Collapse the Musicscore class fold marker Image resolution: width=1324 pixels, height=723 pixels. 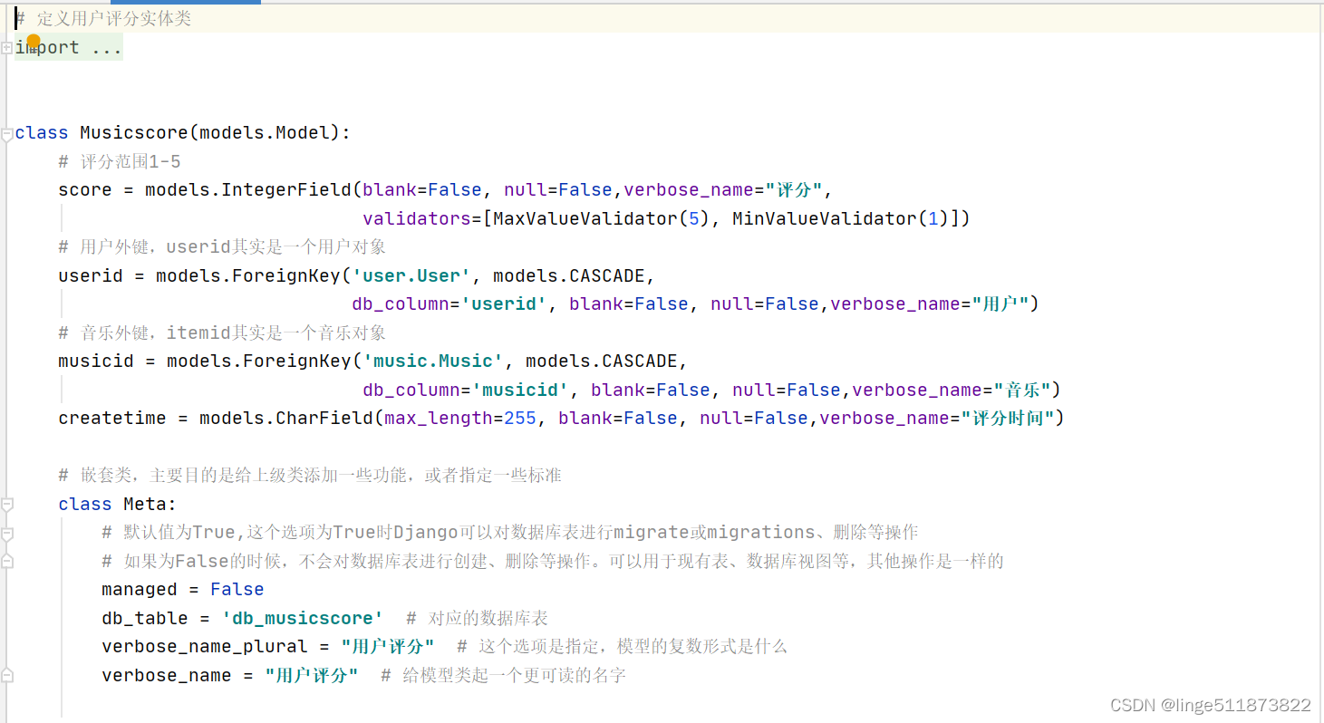click(6, 133)
